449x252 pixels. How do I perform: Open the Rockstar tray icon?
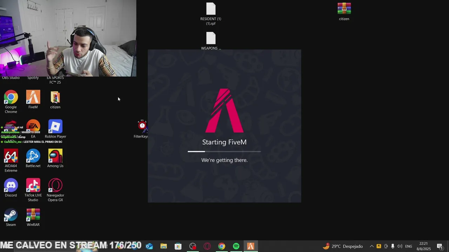[x=378, y=246]
